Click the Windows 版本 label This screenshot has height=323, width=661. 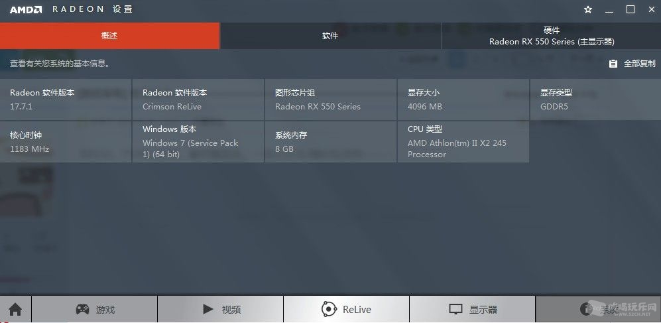(x=170, y=129)
